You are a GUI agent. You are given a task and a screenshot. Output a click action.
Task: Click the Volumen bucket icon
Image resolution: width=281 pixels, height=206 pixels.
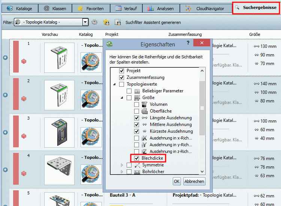(145, 104)
